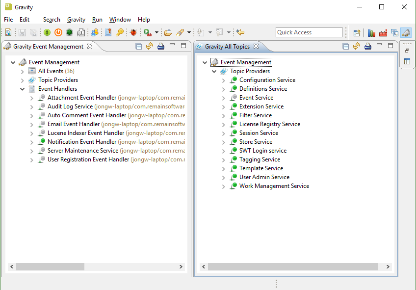The height and width of the screenshot is (290, 416).
Task: Open the Run button dropdown arrow
Action: coord(156,33)
